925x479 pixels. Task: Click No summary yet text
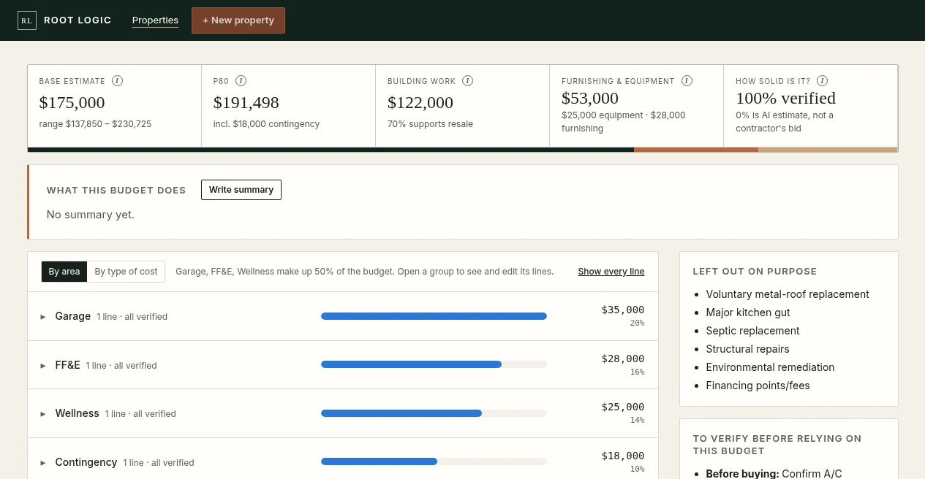click(91, 215)
